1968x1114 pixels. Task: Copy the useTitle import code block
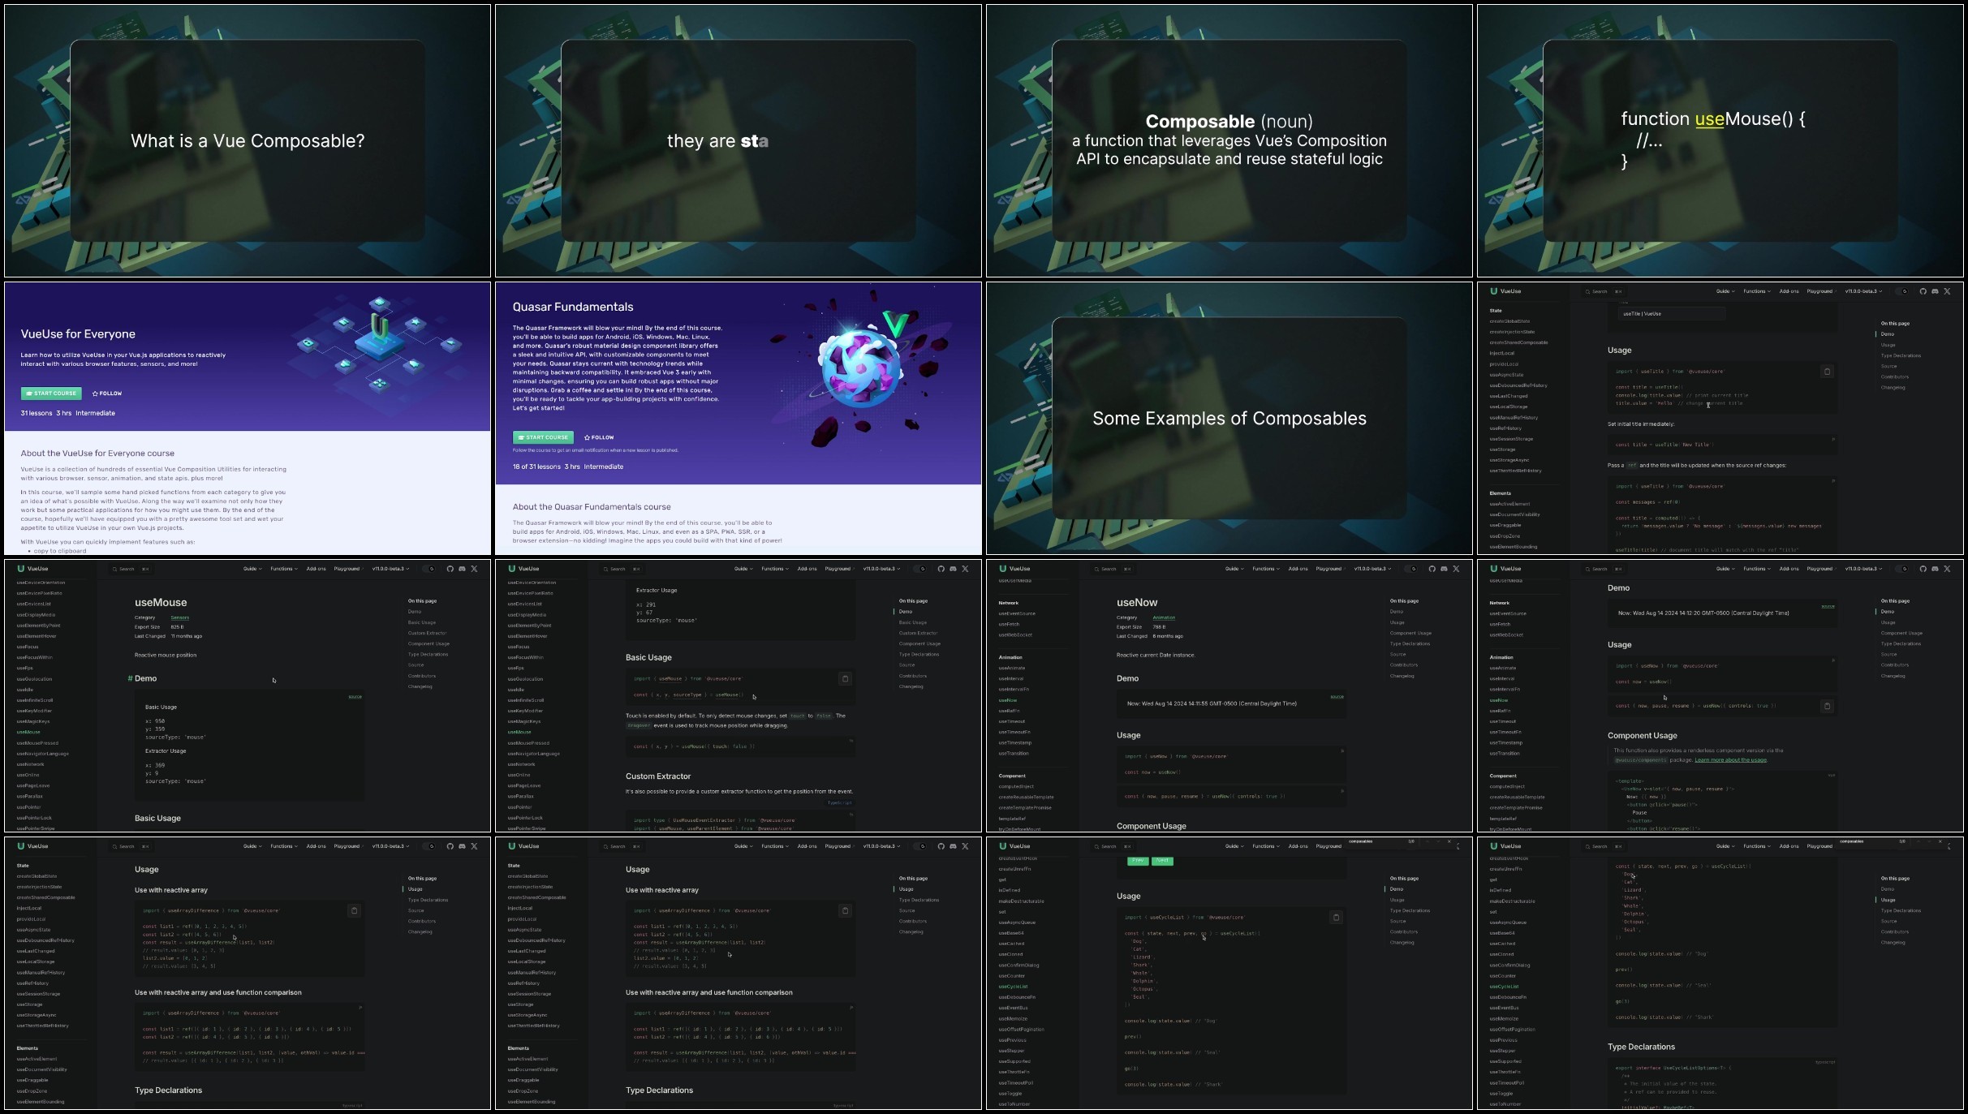coord(1827,372)
